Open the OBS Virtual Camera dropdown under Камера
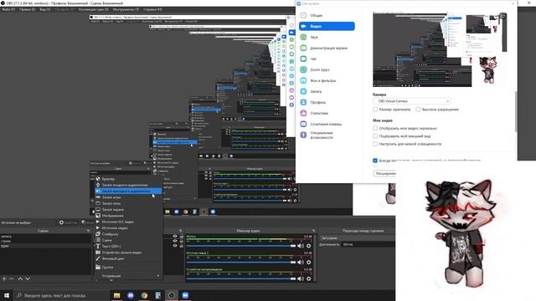The width and height of the screenshot is (536, 301). 411,101
